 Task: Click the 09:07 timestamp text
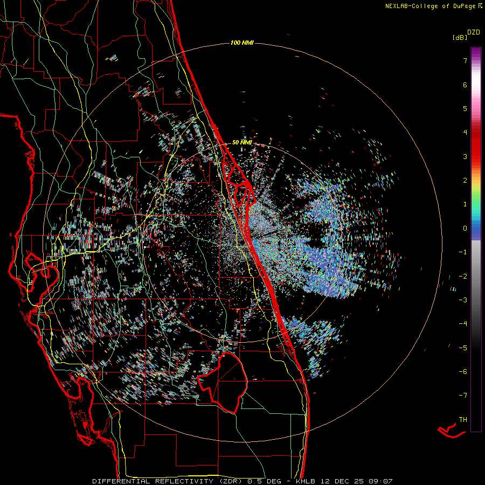380,481
